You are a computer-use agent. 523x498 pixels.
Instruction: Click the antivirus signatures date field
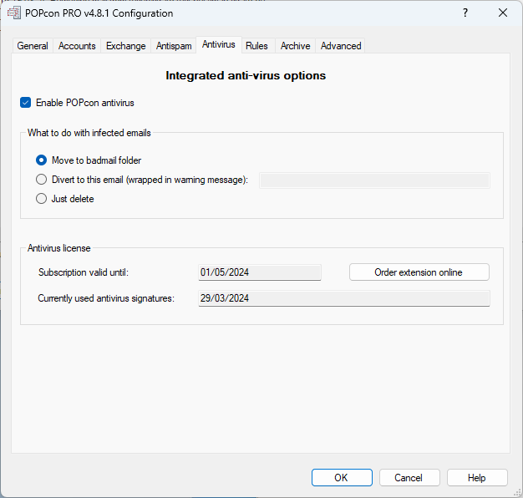pos(344,298)
